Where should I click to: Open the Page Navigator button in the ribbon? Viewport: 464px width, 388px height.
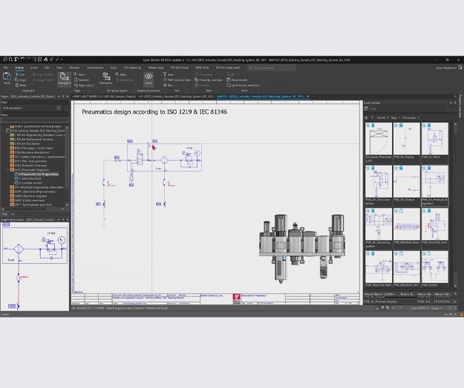click(64, 79)
